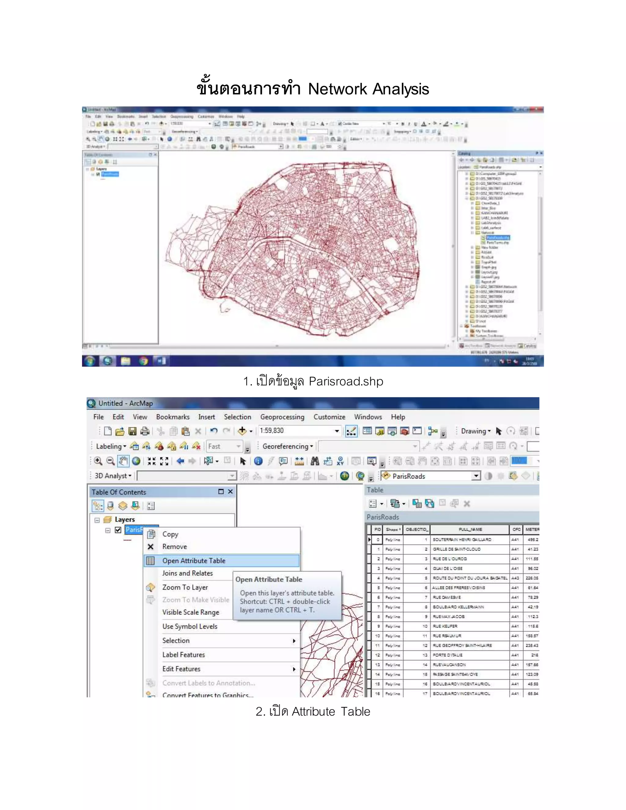
Task: Click the Zoom In magnifier tool
Action: 98,461
